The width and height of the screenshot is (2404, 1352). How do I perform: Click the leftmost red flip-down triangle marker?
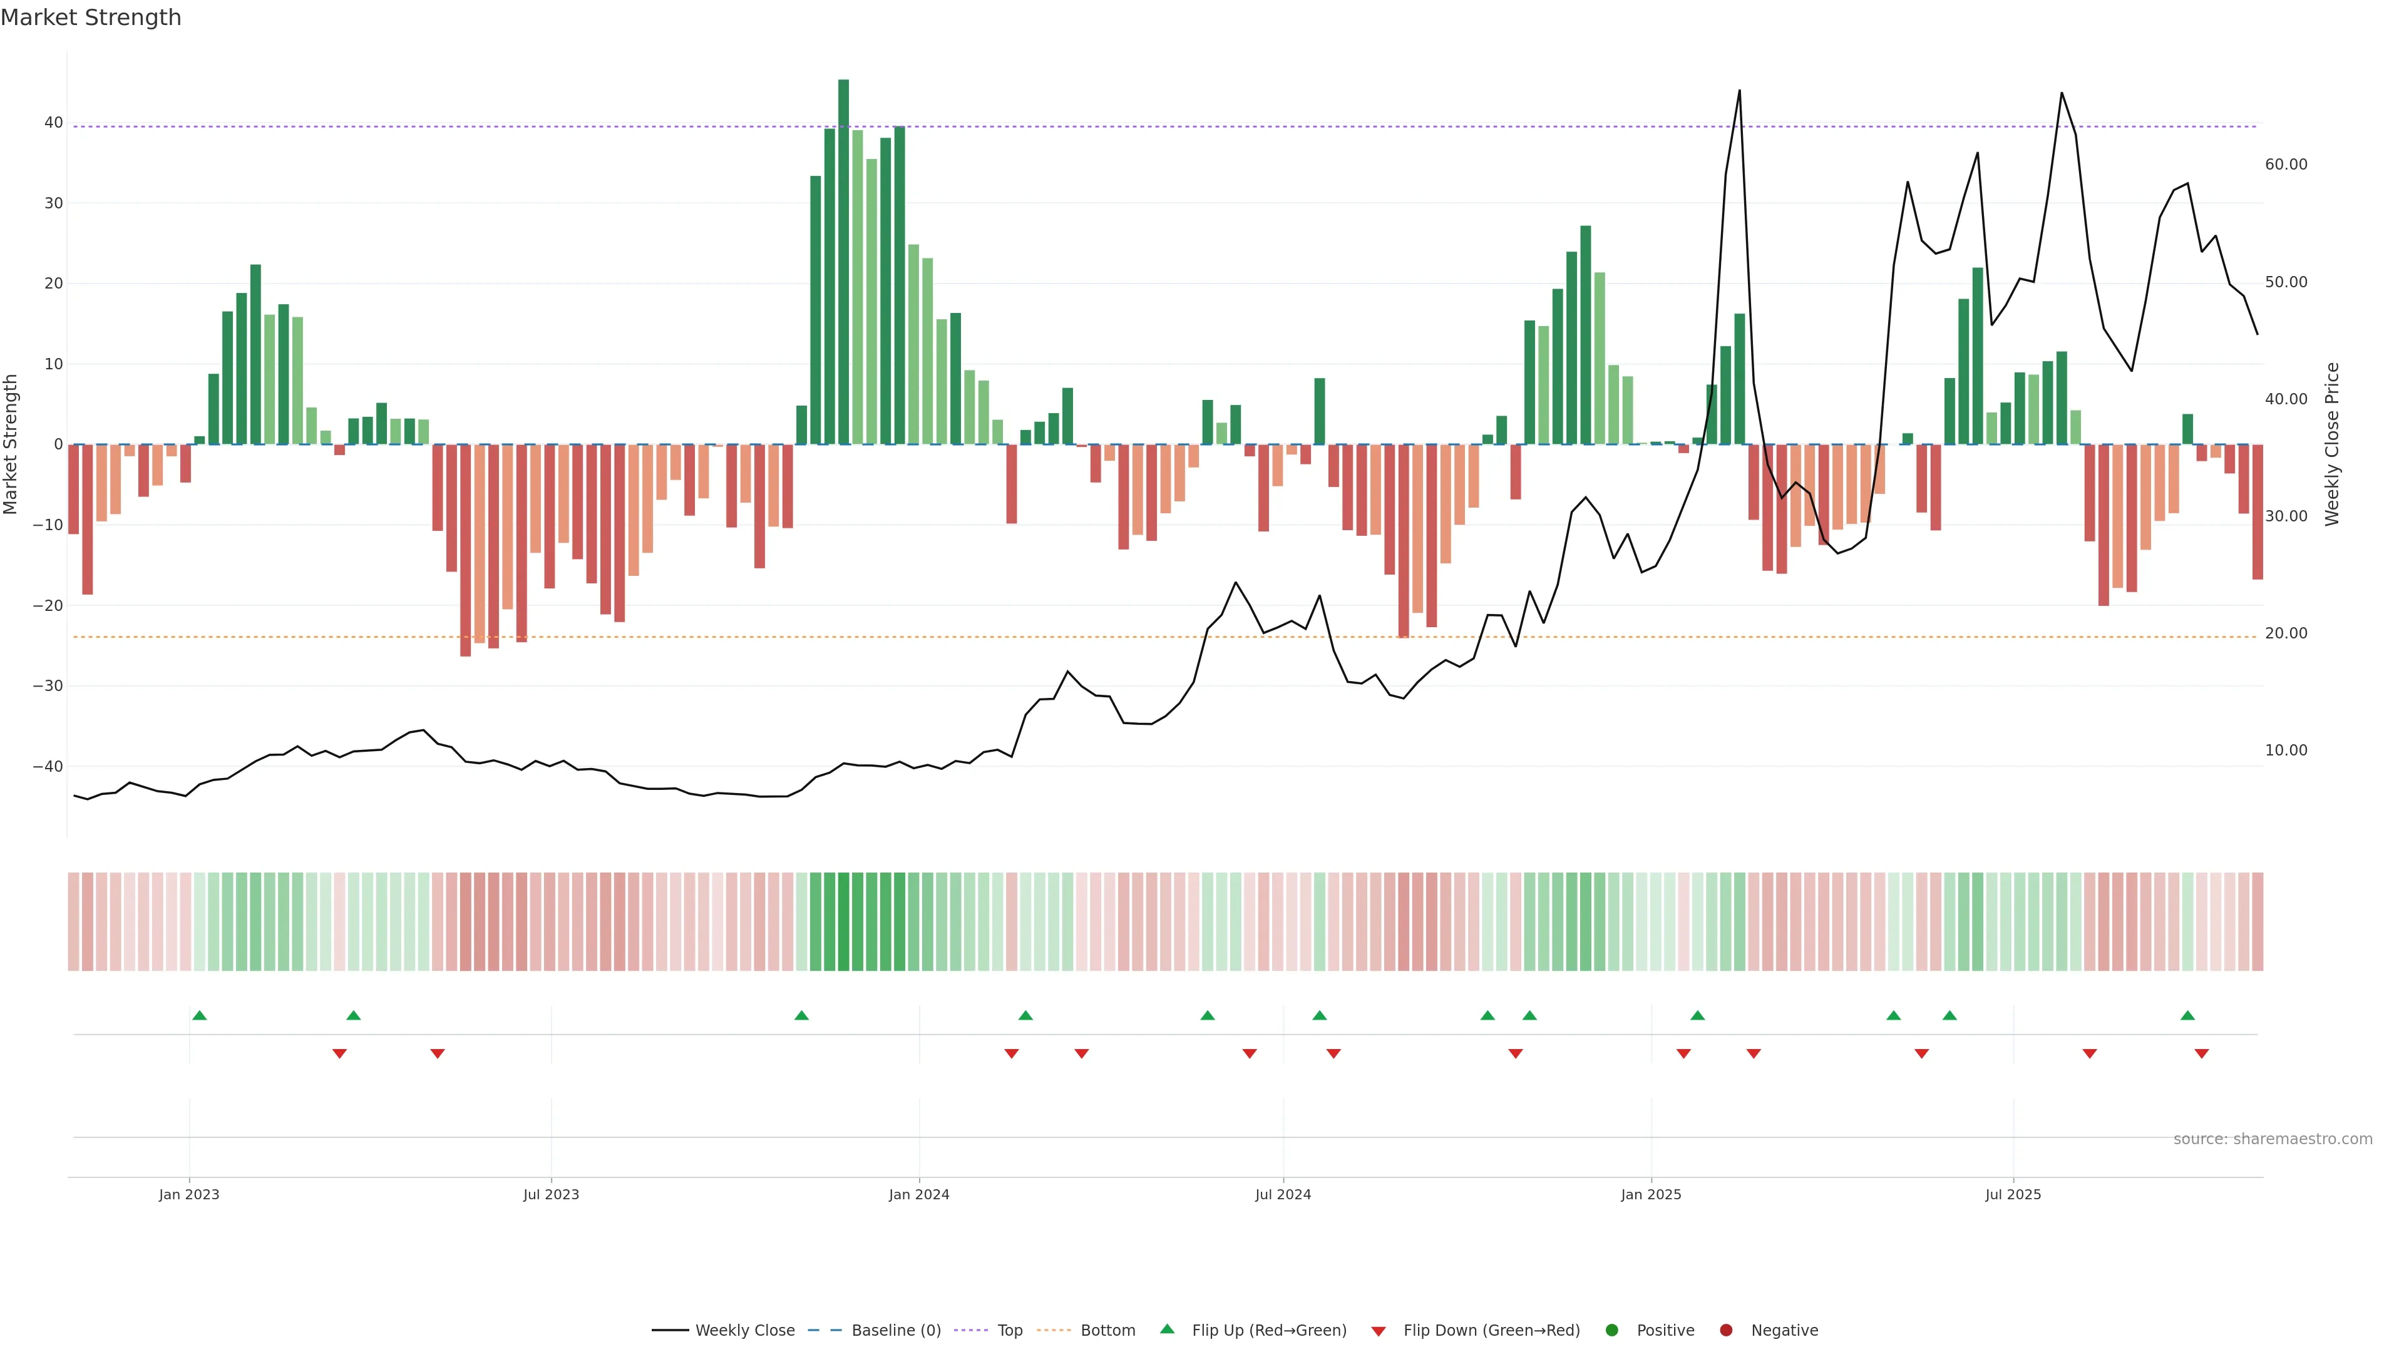point(340,1053)
